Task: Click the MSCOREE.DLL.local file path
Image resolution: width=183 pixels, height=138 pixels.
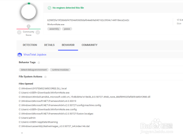Action: tap(43, 88)
